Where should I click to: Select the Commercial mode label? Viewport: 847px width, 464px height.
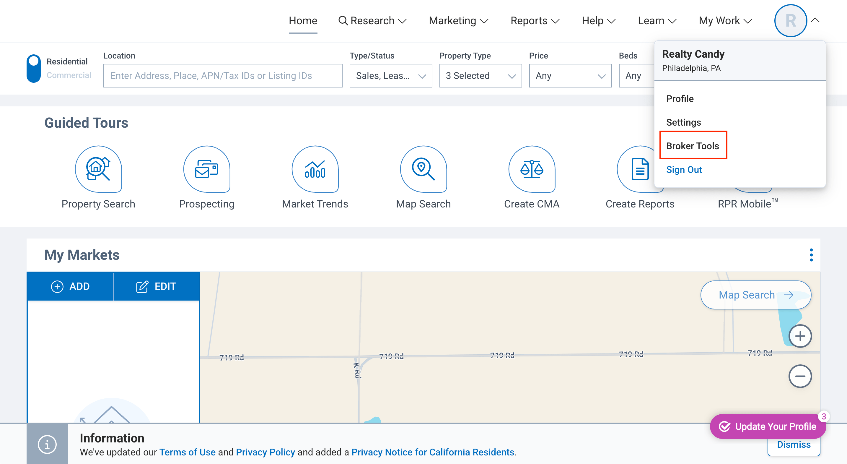(69, 75)
